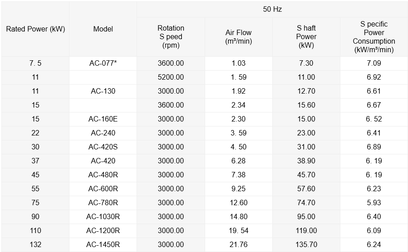Select the AC-077* model cell
The width and height of the screenshot is (408, 252).
click(103, 63)
